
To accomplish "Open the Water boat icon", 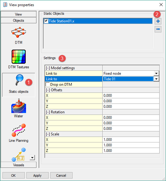I will (x=19, y=106).
